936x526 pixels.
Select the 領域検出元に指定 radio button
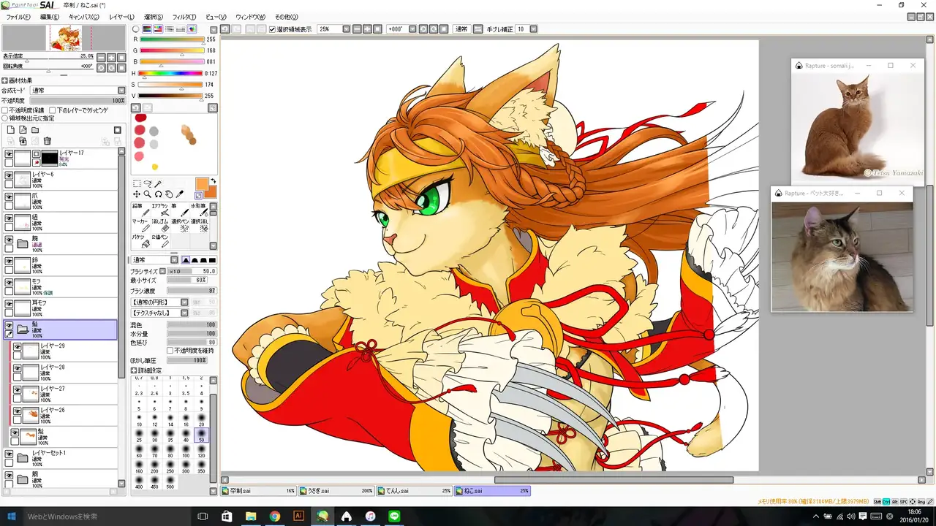click(5, 118)
